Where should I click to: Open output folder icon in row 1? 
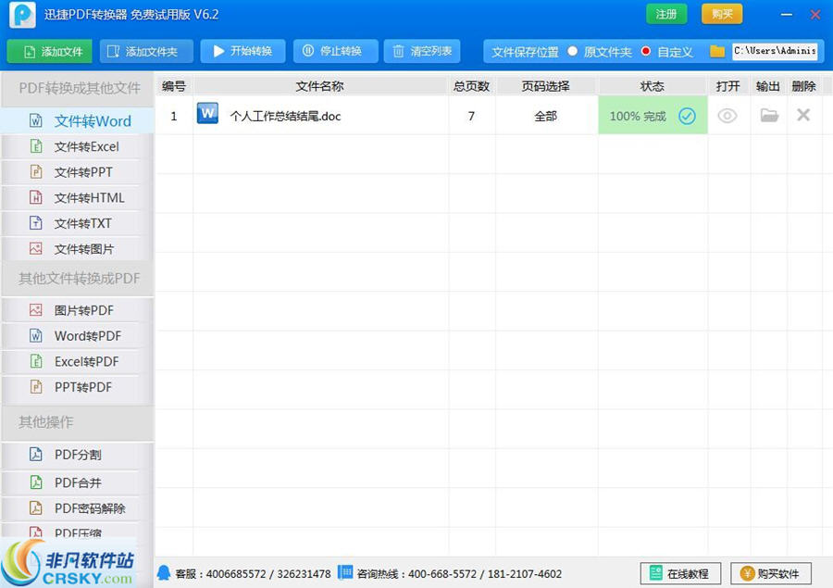point(769,115)
